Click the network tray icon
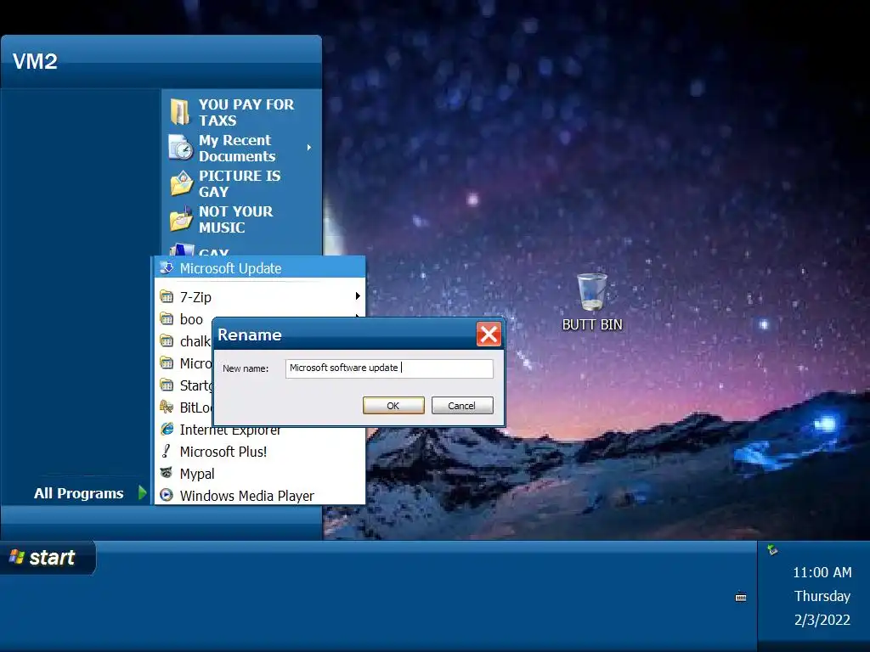The width and height of the screenshot is (870, 652). [772, 550]
